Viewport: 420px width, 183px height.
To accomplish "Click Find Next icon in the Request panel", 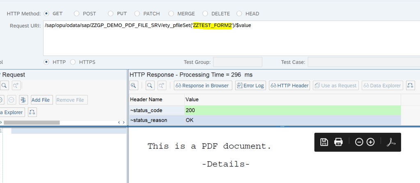I will (16, 86).
